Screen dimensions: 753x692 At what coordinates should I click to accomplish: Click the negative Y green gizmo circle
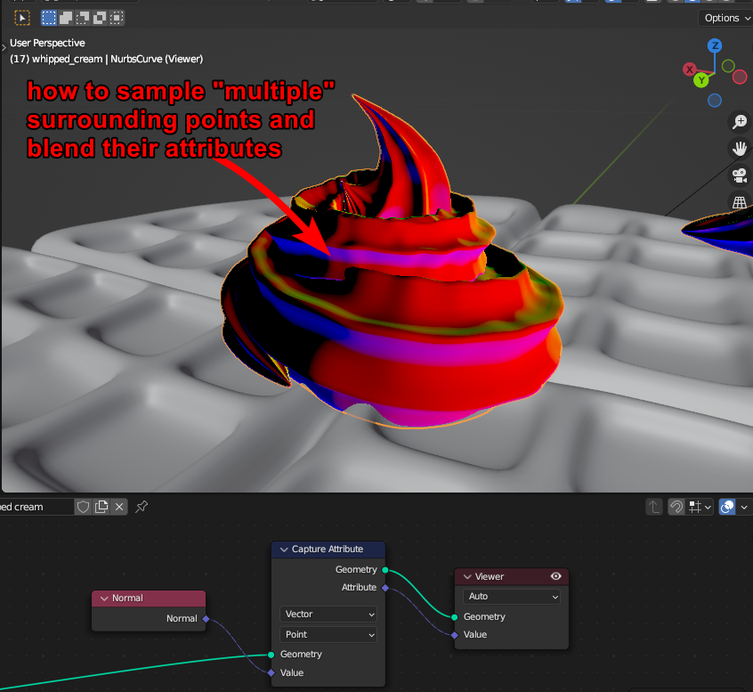point(728,66)
